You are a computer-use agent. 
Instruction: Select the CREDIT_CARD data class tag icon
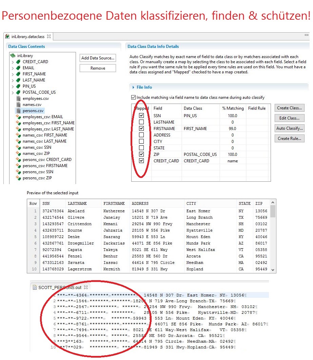18,62
